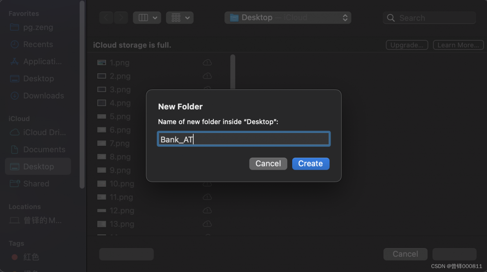Go forward with the forward arrow

[121, 18]
